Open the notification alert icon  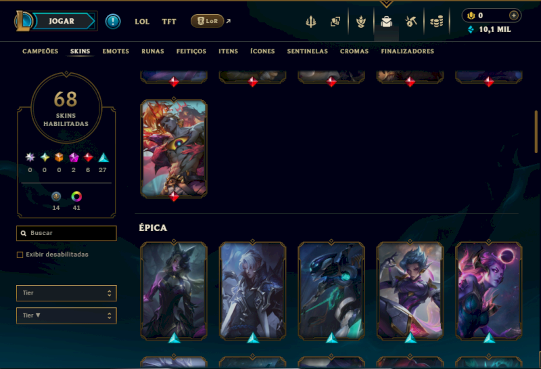click(x=113, y=22)
